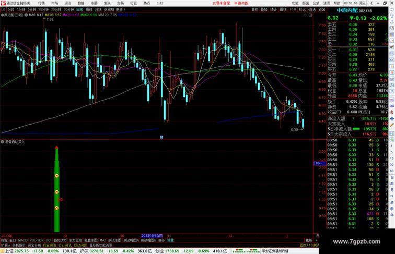
Task: Select the VOL-TDX indicator tab
Action: click(x=37, y=240)
